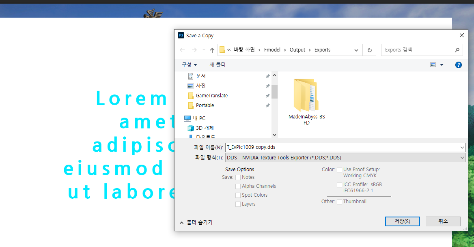The width and height of the screenshot is (474, 247).
Task: Select the MadeInAbyss-BSFD folder
Action: pyautogui.click(x=306, y=101)
